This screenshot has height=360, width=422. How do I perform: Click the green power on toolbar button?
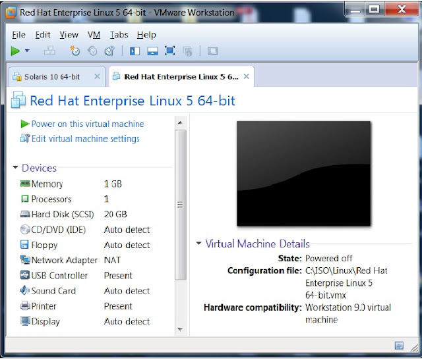15,51
